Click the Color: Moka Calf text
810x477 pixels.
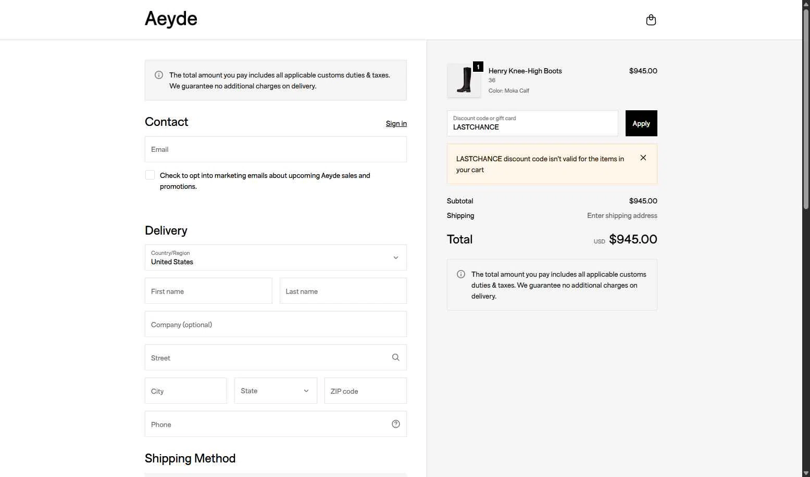pyautogui.click(x=508, y=91)
